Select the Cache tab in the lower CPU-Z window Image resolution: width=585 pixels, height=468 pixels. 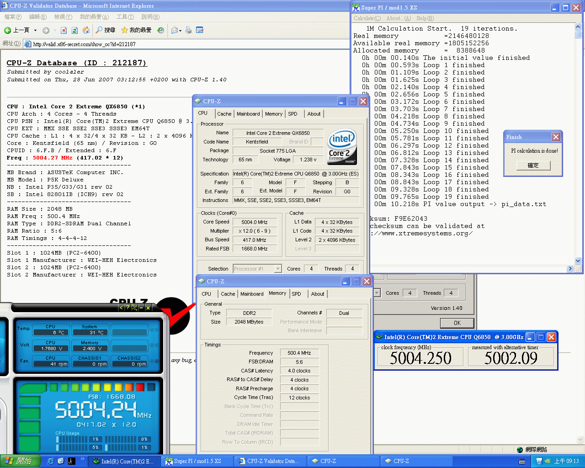(x=228, y=294)
